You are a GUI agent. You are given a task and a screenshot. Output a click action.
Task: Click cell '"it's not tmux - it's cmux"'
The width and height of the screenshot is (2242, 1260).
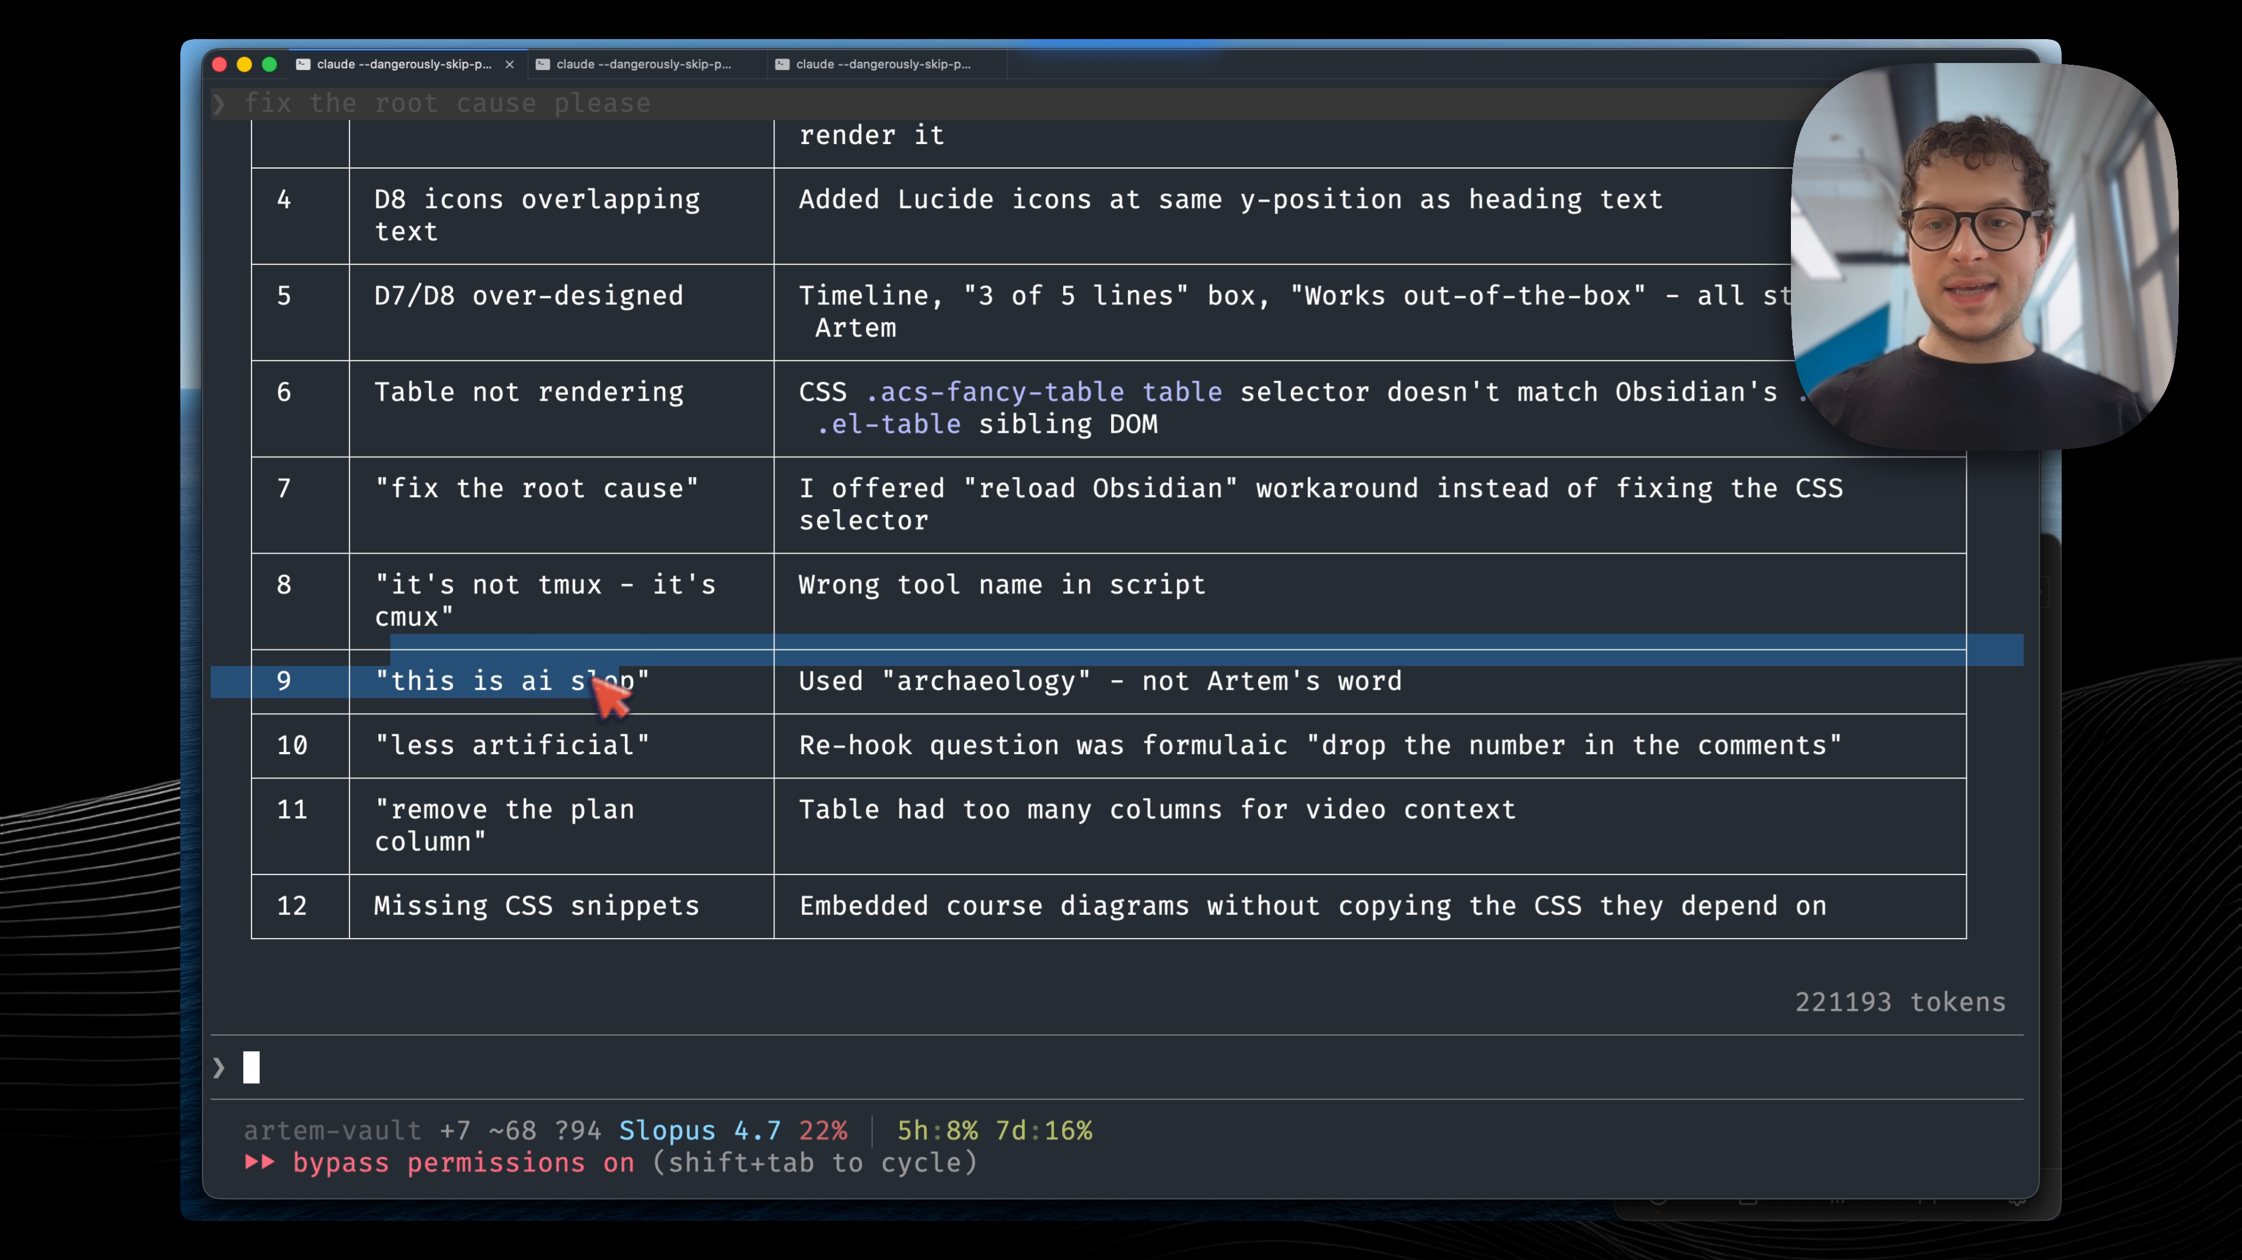[x=561, y=601]
